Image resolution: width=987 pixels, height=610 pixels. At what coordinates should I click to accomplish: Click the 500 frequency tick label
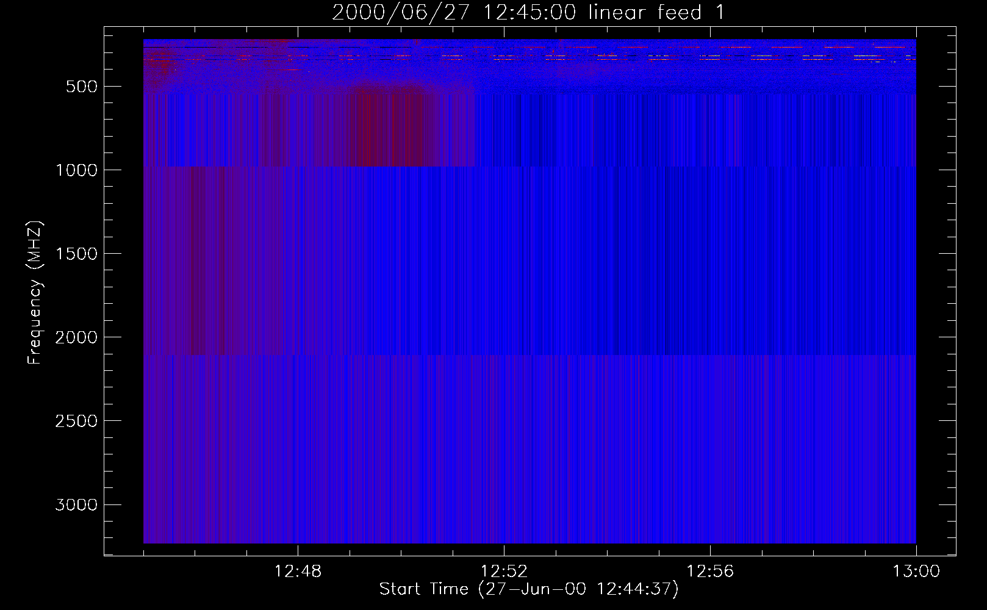82,87
